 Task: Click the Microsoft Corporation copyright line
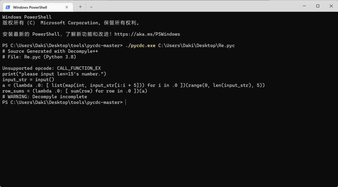pos(71,23)
